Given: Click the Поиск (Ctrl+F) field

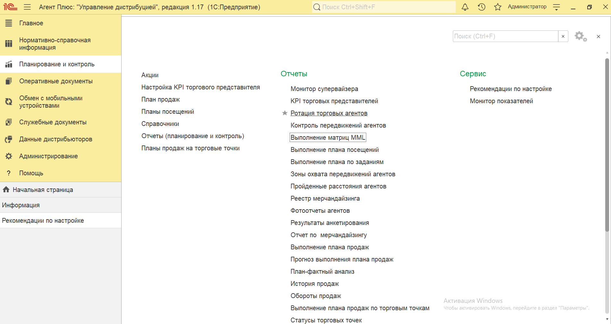Looking at the screenshot, I should click(505, 36).
